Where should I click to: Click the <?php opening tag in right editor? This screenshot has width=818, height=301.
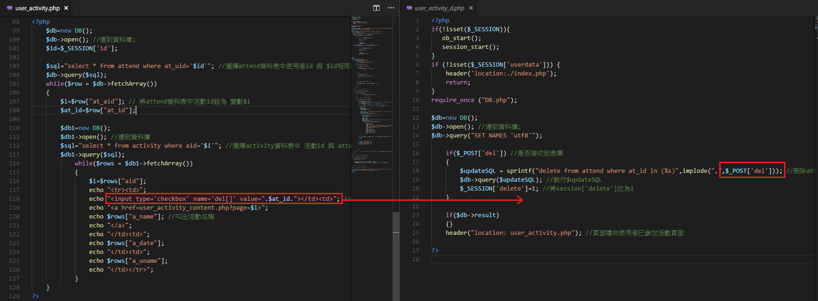tap(440, 21)
